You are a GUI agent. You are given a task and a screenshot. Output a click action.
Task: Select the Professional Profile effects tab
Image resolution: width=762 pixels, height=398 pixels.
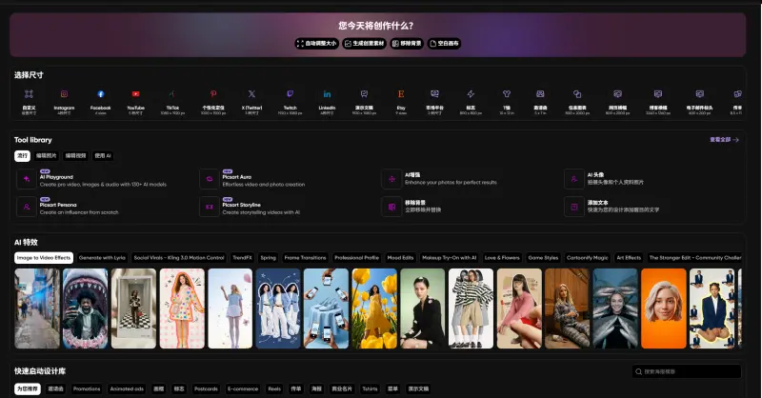(x=356, y=257)
